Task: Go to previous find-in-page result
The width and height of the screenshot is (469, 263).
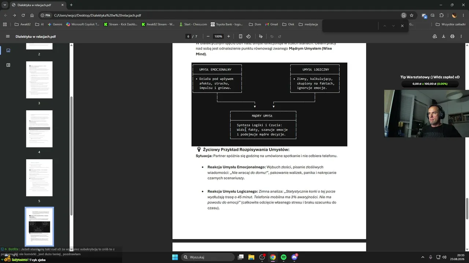Action: tap(385, 26)
